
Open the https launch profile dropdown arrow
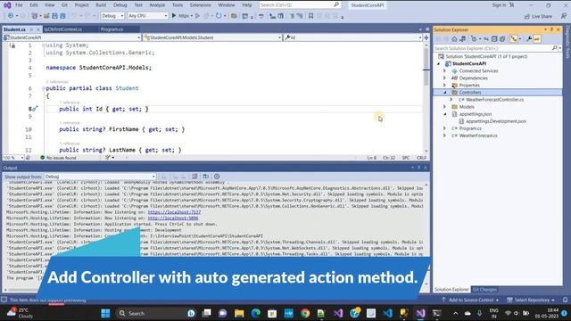192,16
